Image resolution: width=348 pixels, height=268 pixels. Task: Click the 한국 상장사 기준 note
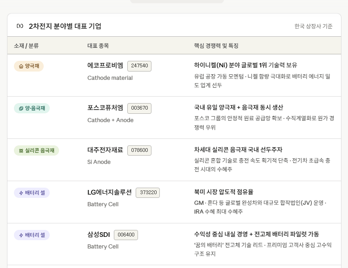click(313, 26)
